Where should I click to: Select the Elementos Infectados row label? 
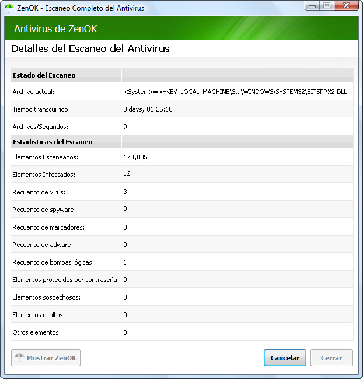(44, 175)
